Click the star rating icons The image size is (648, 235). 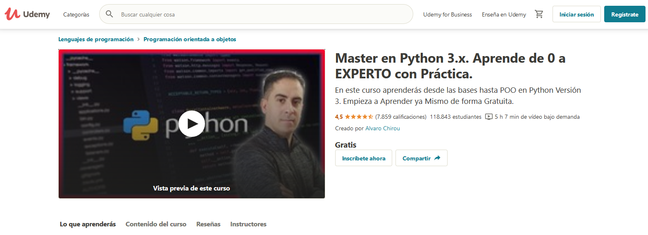359,117
